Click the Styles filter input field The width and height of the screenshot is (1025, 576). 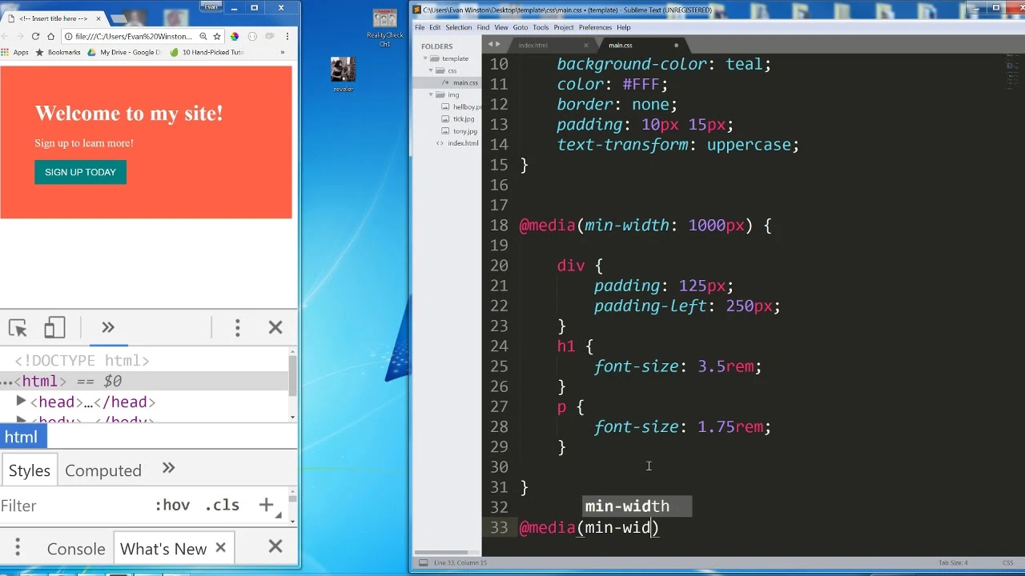[72, 506]
